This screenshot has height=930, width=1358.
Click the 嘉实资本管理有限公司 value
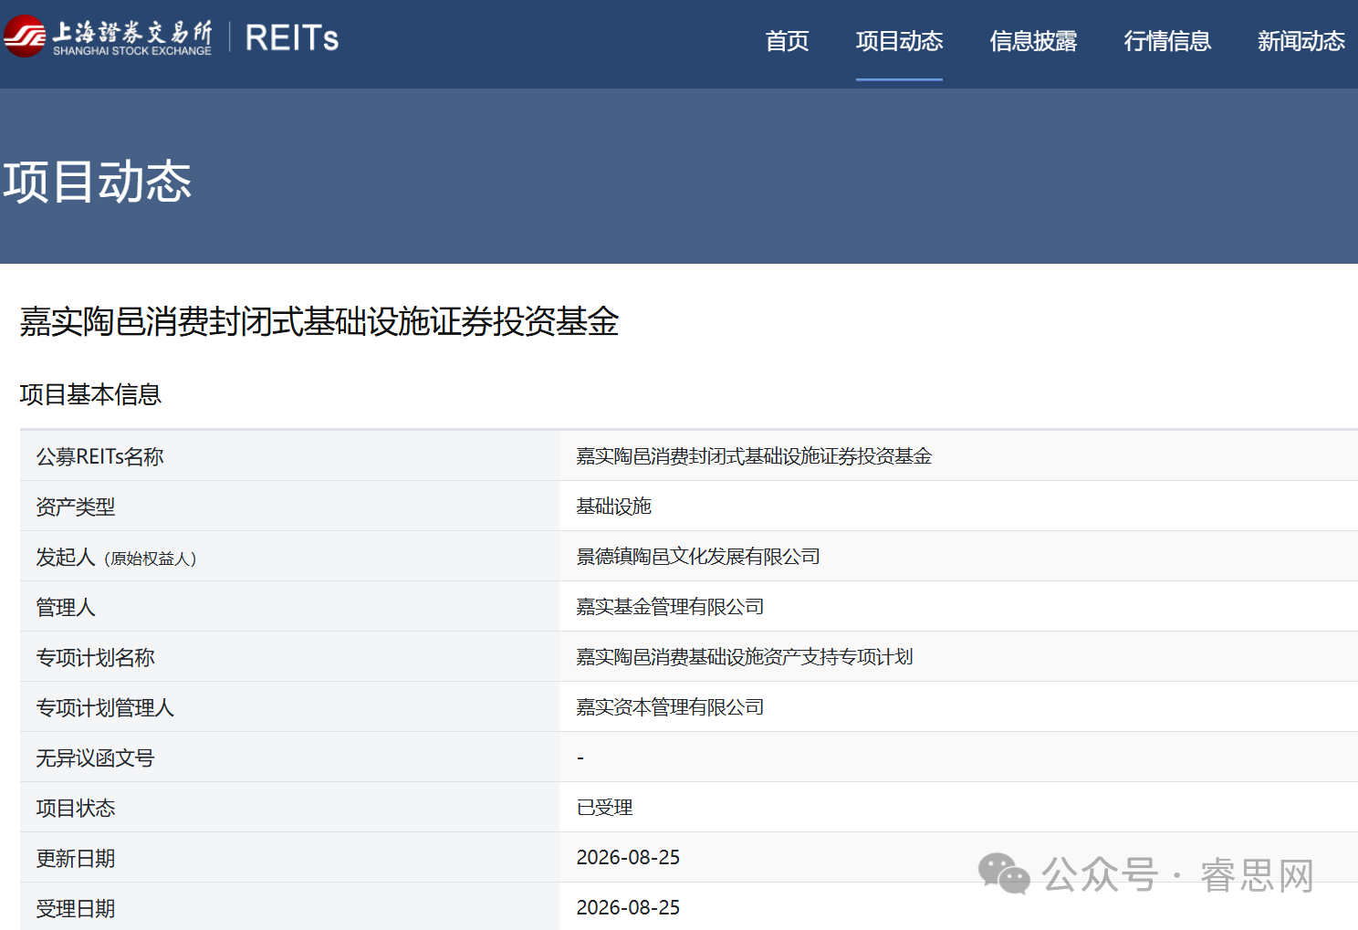670,707
